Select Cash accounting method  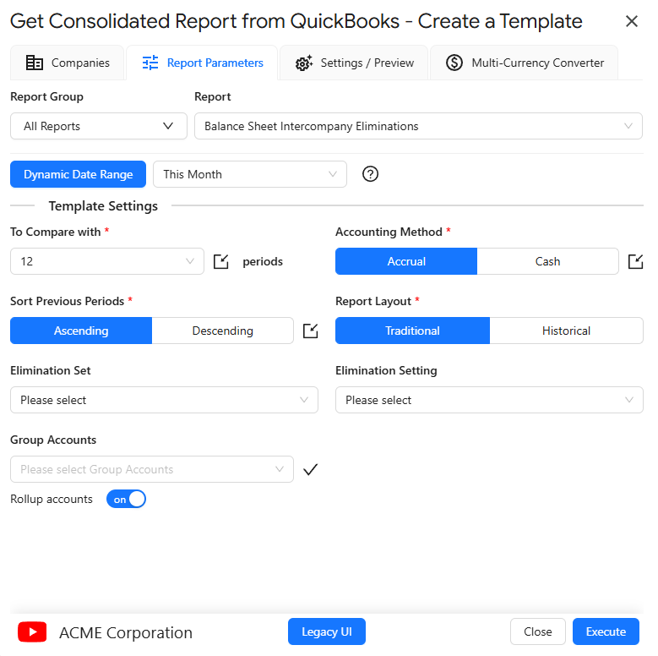coord(547,261)
